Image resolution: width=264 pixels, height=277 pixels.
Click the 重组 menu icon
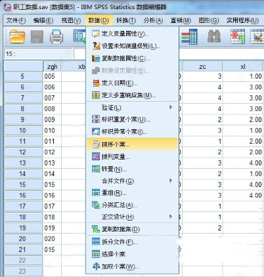pos(96,193)
